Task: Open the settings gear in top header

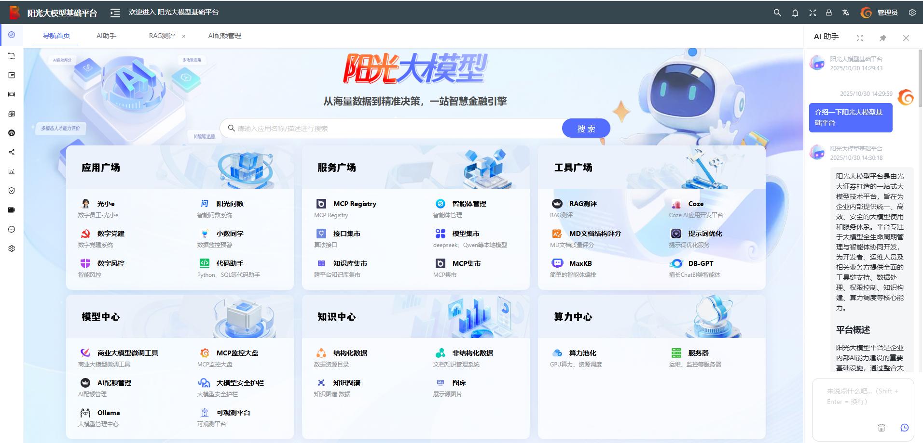Action: (x=912, y=13)
